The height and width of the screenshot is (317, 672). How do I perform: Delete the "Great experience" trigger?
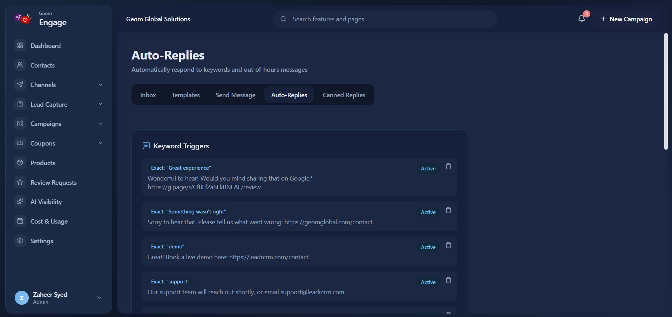coord(448,167)
